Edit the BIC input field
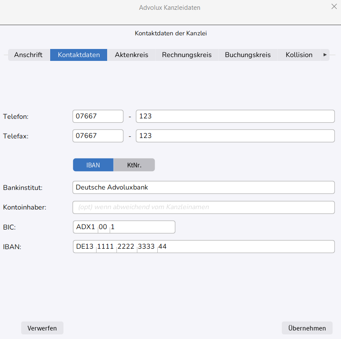The height and width of the screenshot is (339, 341). point(124,227)
